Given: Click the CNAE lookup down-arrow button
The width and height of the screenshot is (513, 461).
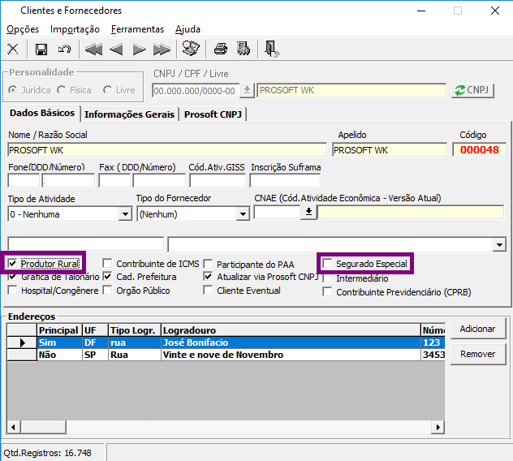Looking at the screenshot, I should (308, 213).
